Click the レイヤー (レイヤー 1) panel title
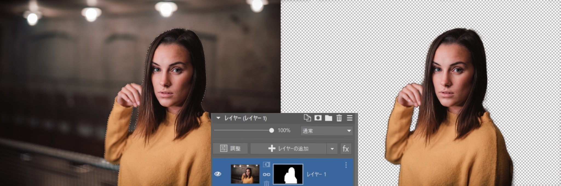The image size is (561, 186). 245,118
